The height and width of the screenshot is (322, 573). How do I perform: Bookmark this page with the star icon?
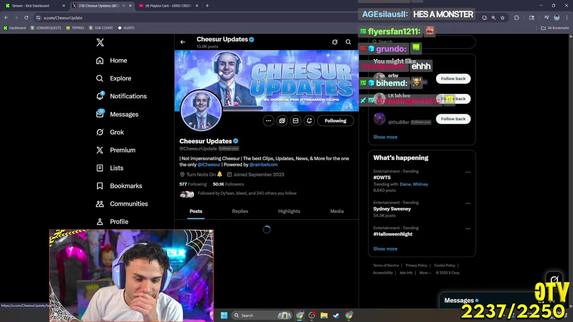tap(503, 18)
